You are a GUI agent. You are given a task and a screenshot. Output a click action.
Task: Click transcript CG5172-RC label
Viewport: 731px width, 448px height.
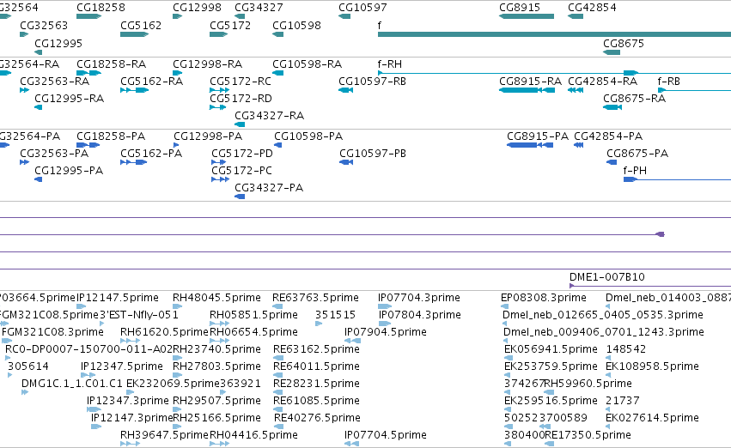[241, 81]
